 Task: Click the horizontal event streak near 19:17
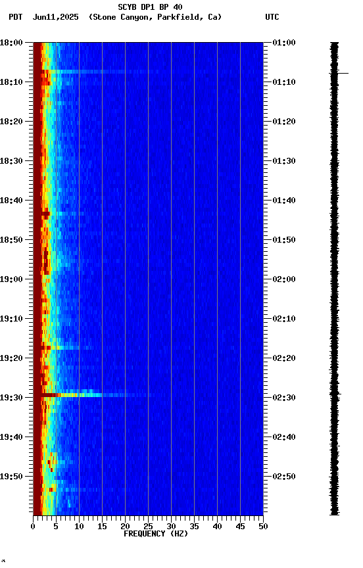(67, 348)
